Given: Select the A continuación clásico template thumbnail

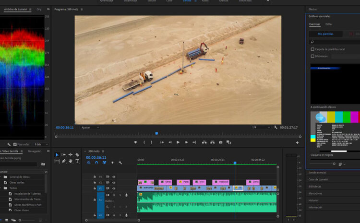Looking at the screenshot, I should coord(335,84).
